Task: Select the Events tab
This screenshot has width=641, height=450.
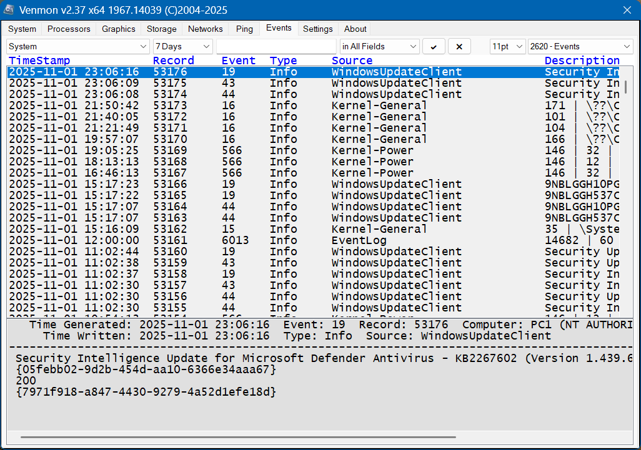Action: [279, 28]
